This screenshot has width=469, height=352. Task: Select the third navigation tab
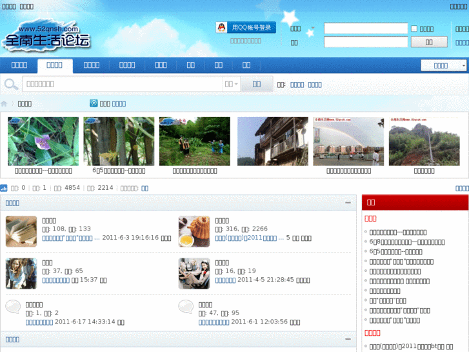click(x=91, y=65)
